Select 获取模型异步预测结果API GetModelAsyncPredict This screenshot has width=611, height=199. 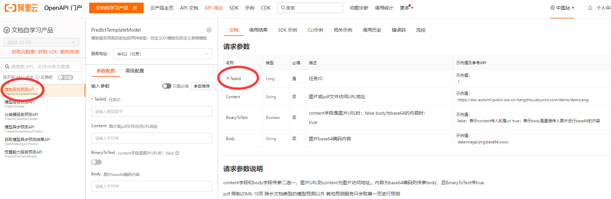click(43, 141)
